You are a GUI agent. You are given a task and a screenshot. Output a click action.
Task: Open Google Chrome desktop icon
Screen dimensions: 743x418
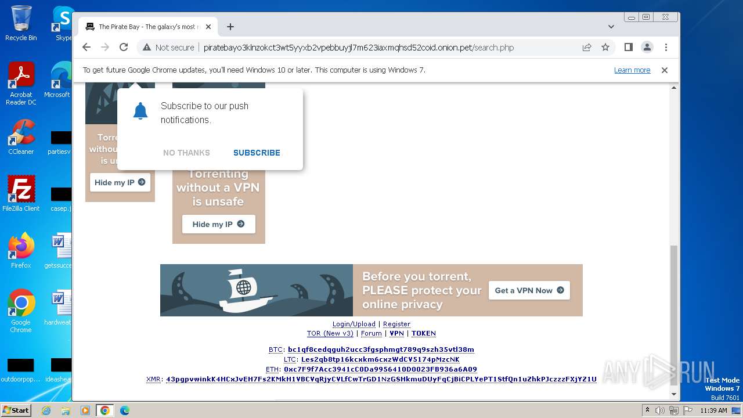(21, 311)
